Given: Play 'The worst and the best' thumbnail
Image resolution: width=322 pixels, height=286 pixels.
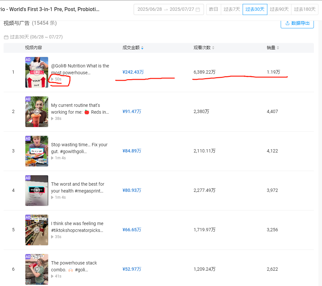Looking at the screenshot, I should point(37,190).
